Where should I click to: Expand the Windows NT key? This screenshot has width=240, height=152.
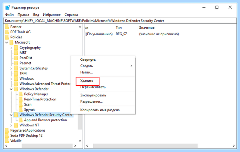[11, 125]
